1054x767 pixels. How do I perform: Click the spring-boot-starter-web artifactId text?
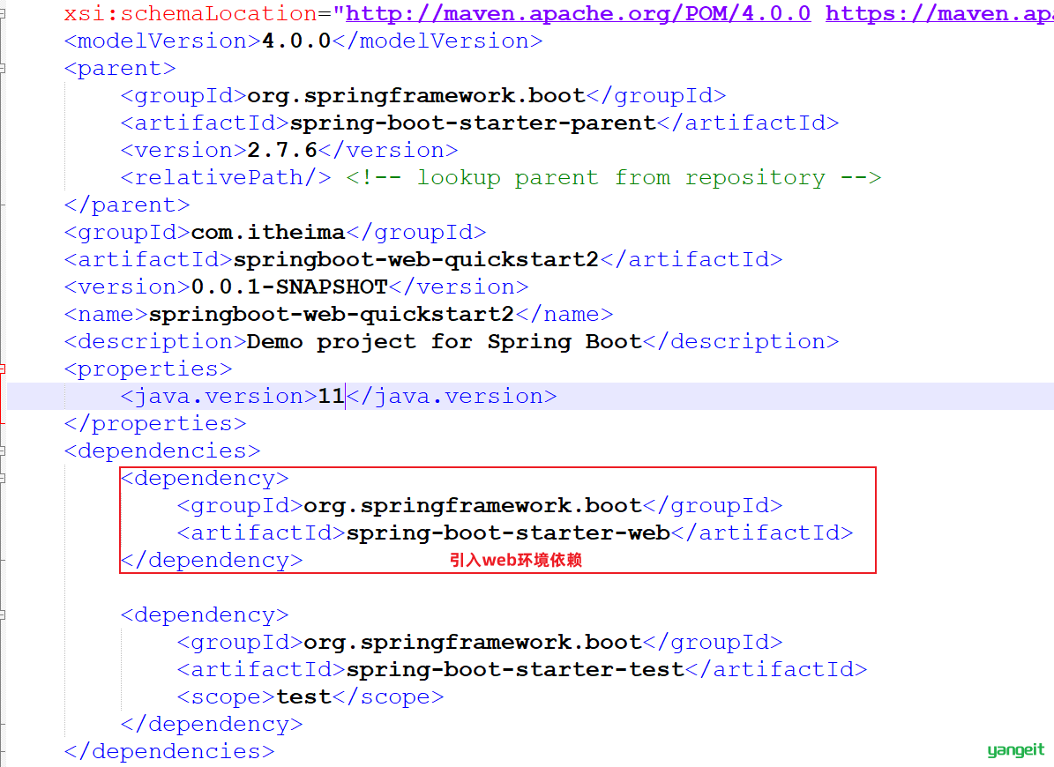click(508, 533)
